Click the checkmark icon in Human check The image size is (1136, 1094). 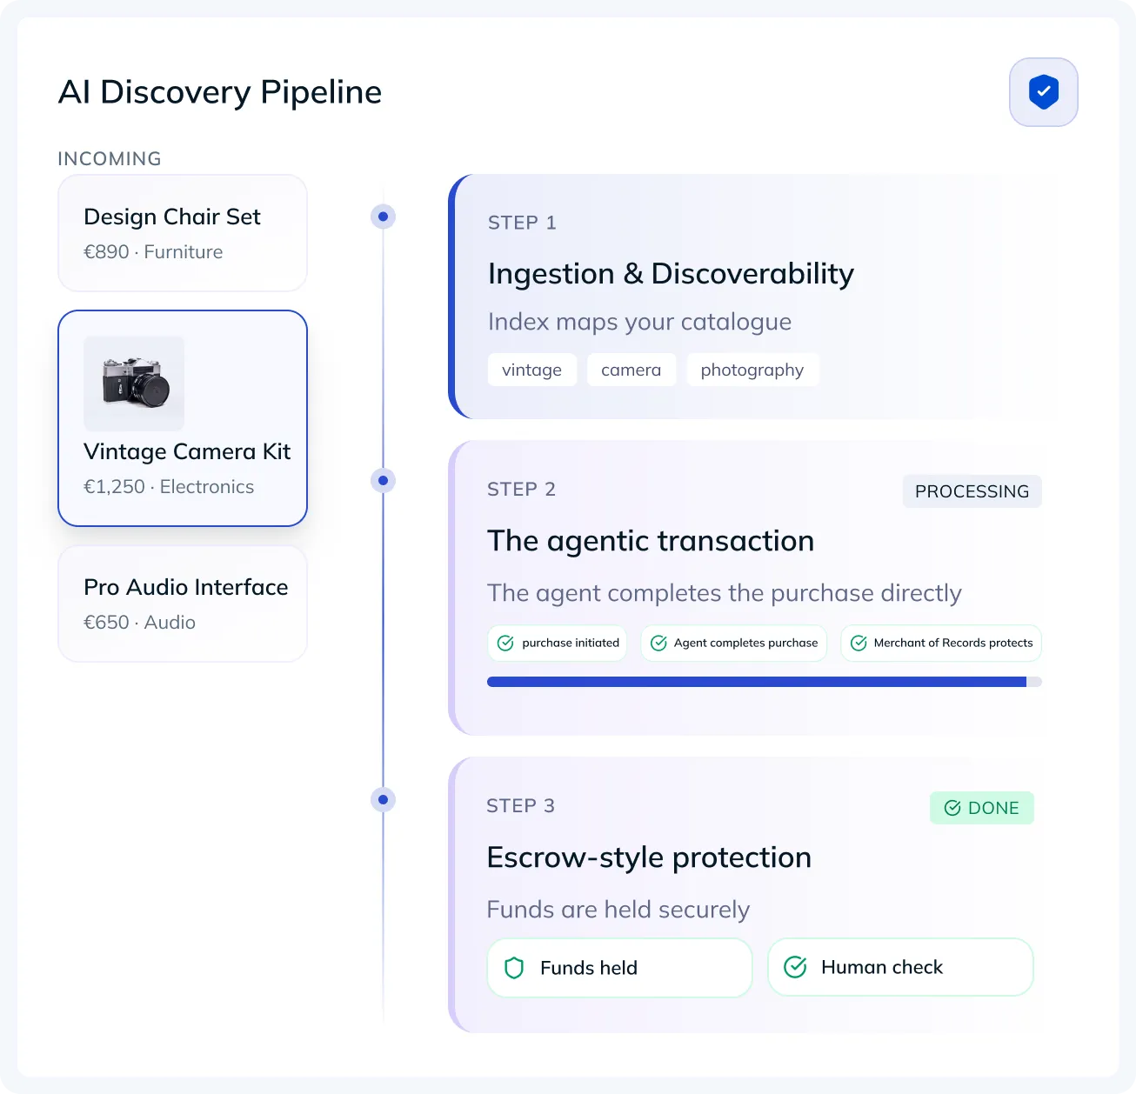[795, 967]
